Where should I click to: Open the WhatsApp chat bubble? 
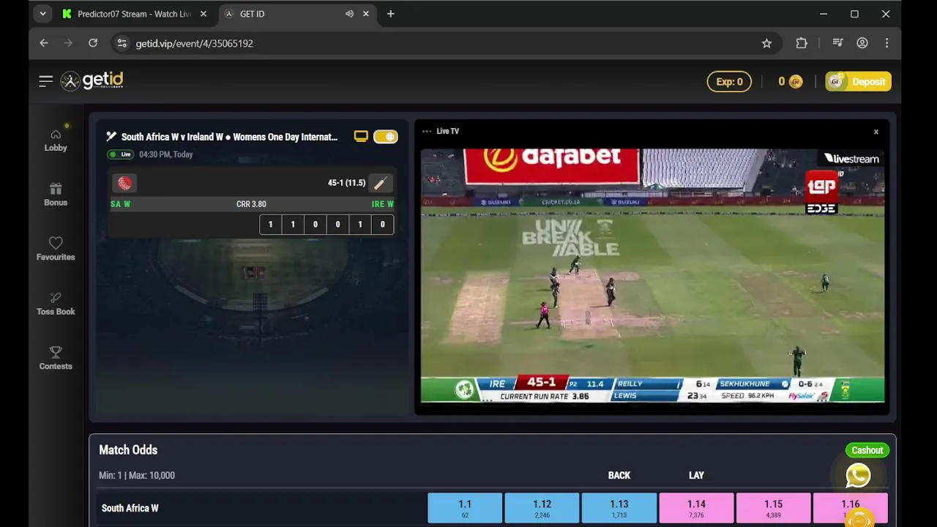858,476
